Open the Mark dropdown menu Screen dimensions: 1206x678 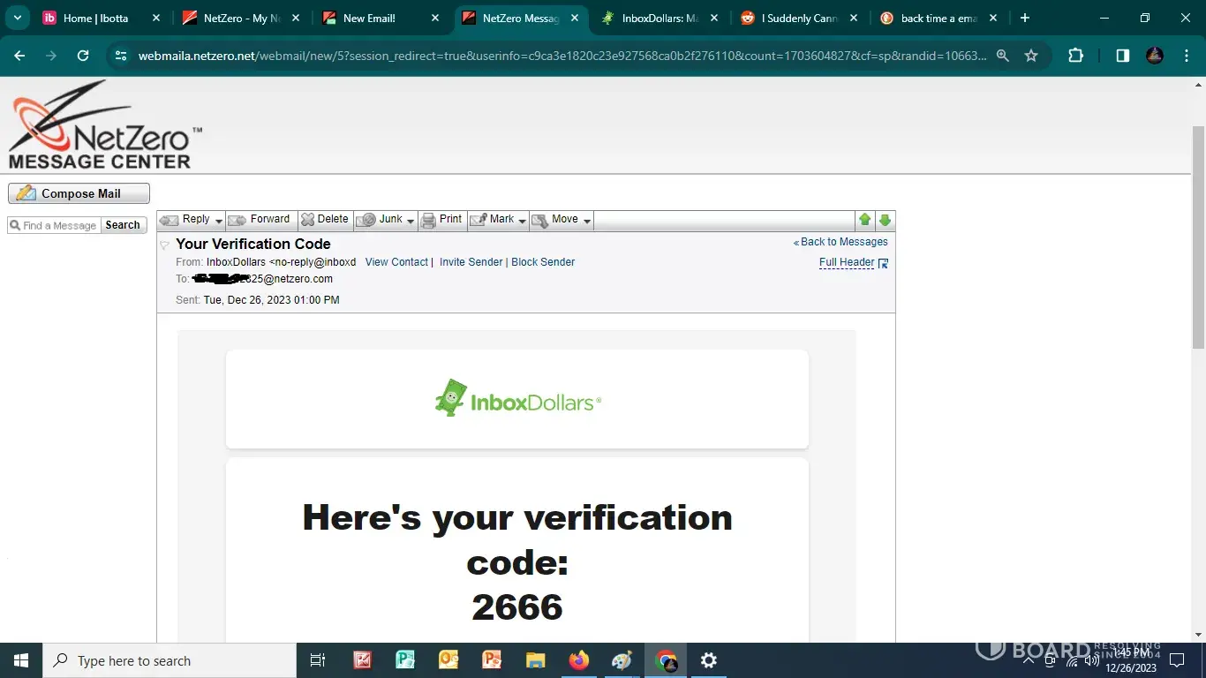522,221
